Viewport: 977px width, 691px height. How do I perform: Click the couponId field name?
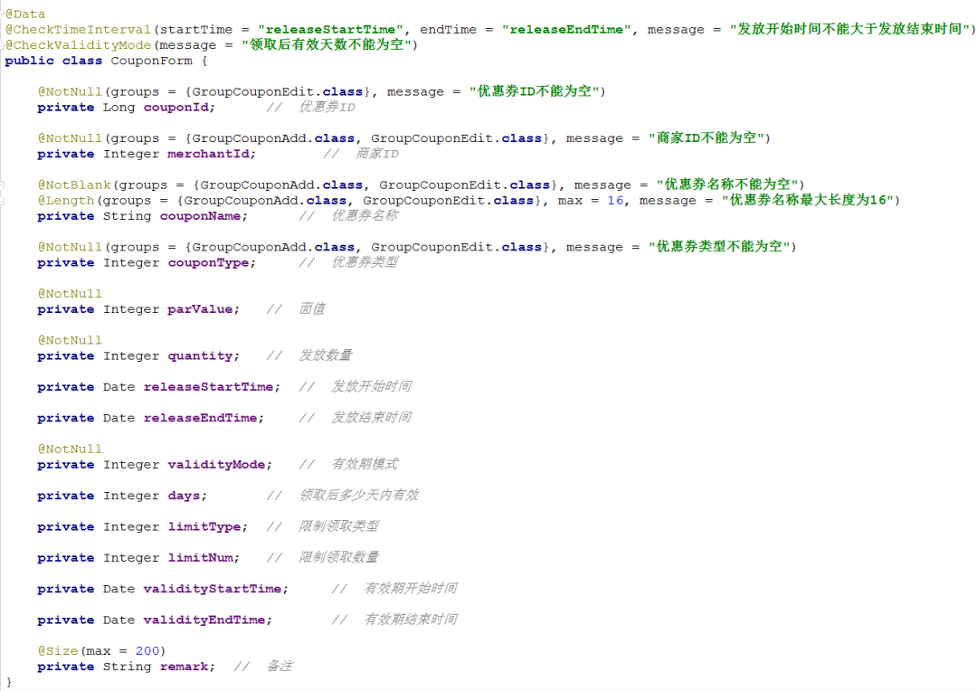(x=176, y=107)
